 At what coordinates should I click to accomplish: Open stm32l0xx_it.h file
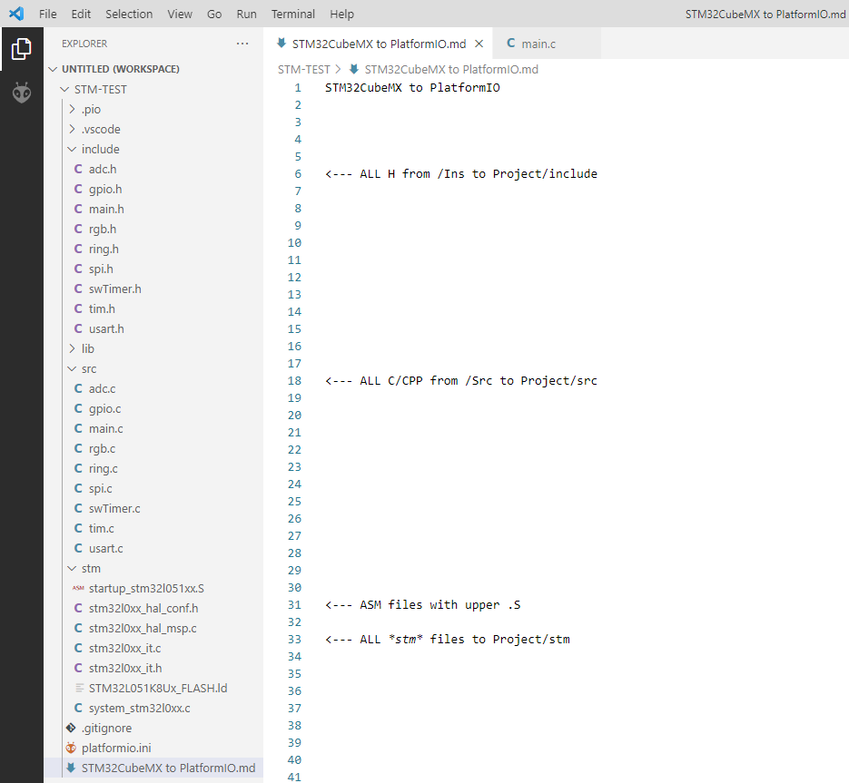(153, 669)
